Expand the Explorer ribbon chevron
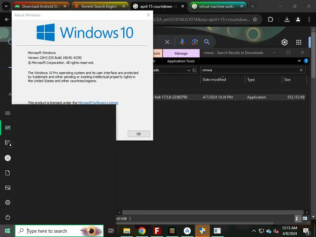The width and height of the screenshot is (316, 237). pos(299,61)
